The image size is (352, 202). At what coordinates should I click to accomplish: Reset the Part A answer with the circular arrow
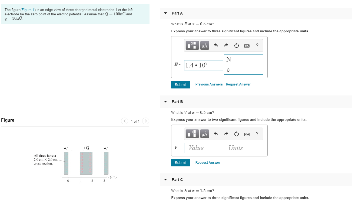pyautogui.click(x=236, y=45)
